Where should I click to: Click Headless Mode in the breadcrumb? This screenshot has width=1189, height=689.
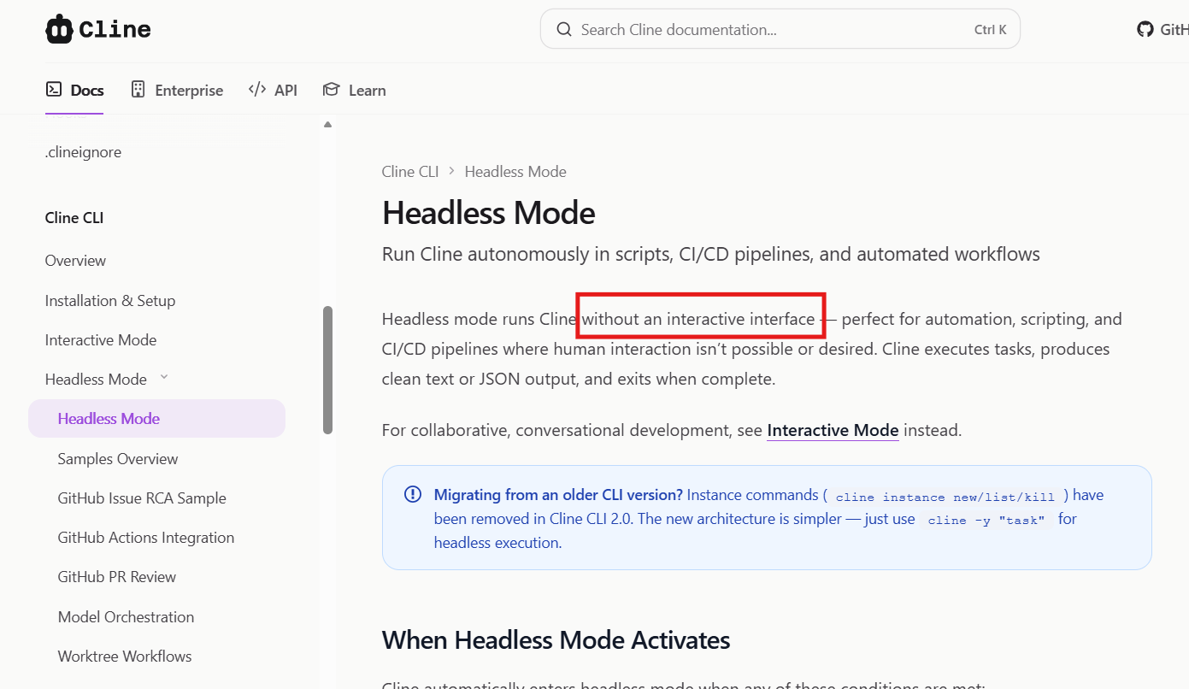tap(515, 172)
